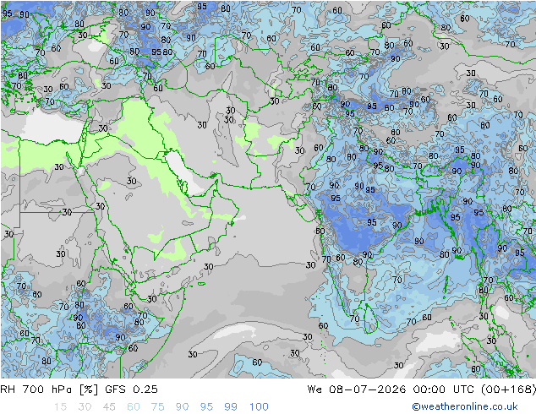Click the legend value "45" below the map
The height and width of the screenshot is (414, 536).
109,407
